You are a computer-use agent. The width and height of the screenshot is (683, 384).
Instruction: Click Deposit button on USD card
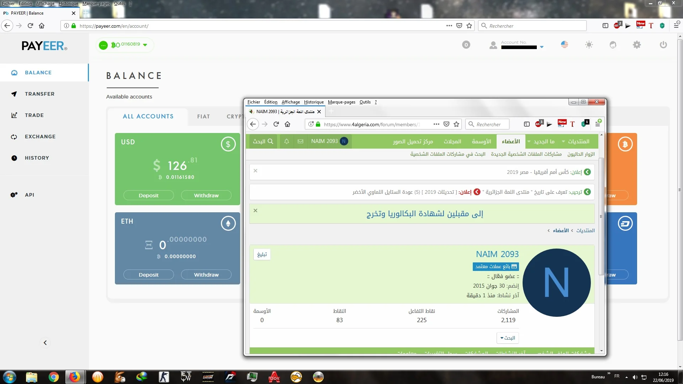pos(148,196)
